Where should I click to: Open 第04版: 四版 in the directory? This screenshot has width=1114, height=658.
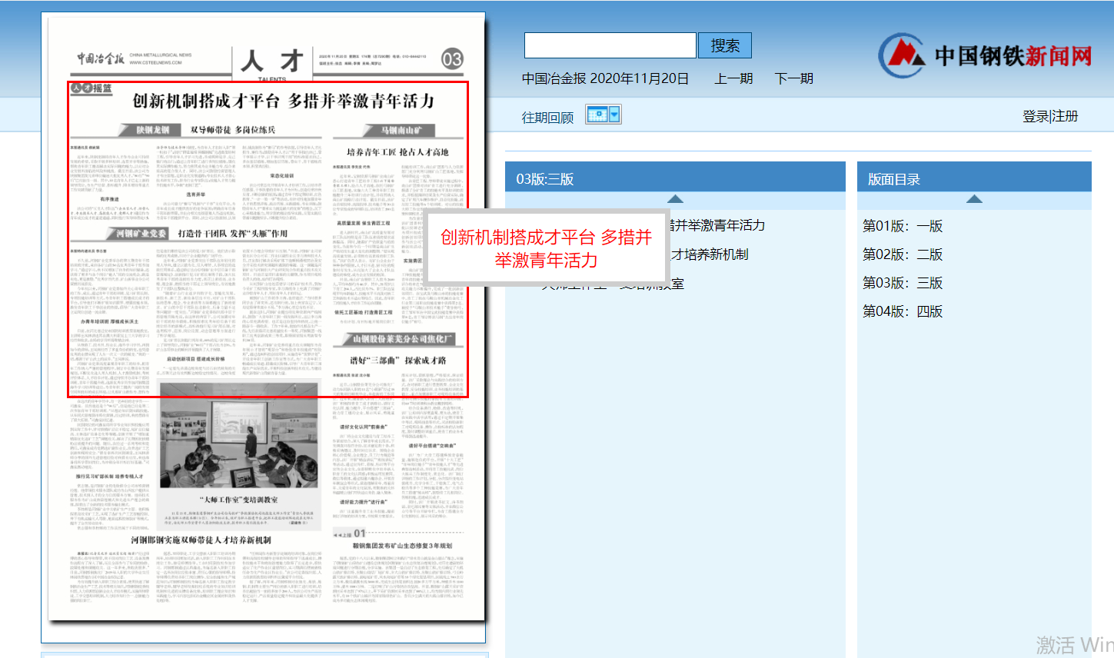[x=904, y=311]
